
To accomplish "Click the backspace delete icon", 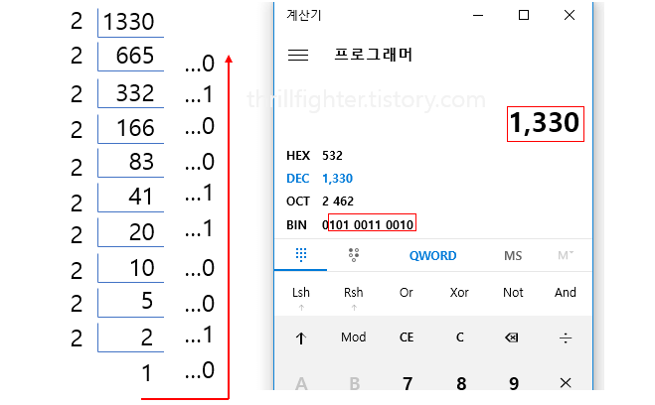I will (x=512, y=337).
